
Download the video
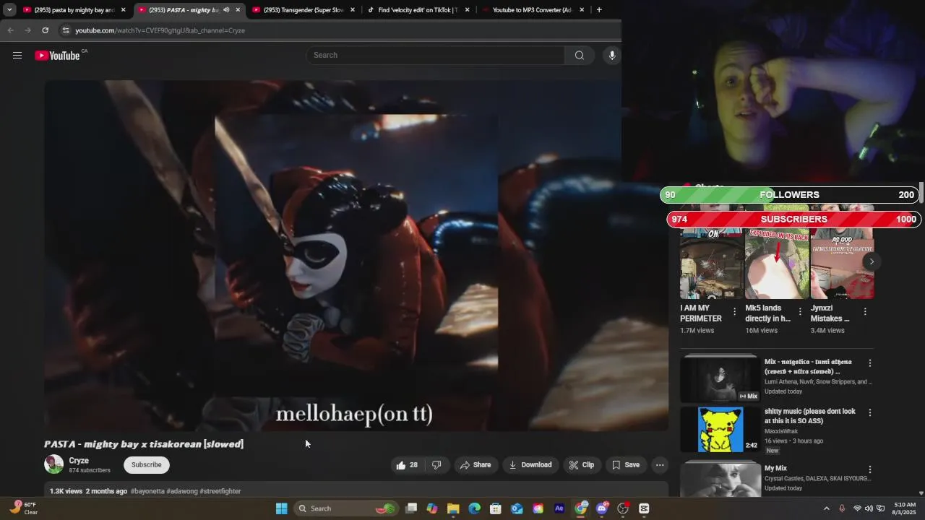[x=530, y=465]
